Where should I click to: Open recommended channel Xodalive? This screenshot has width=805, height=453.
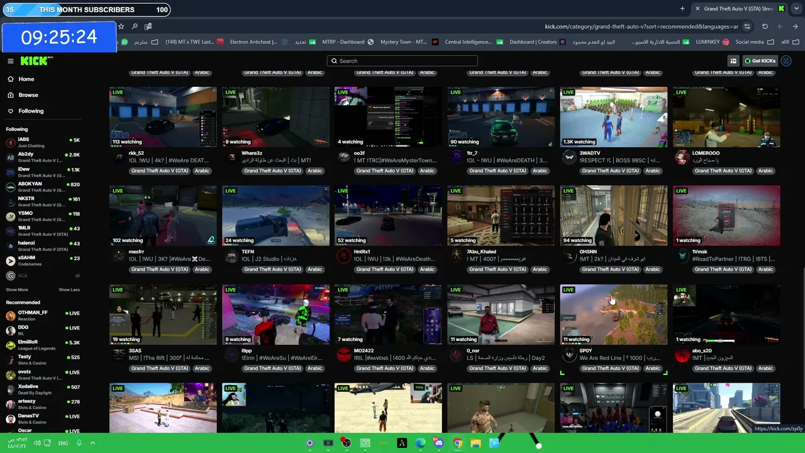43,389
